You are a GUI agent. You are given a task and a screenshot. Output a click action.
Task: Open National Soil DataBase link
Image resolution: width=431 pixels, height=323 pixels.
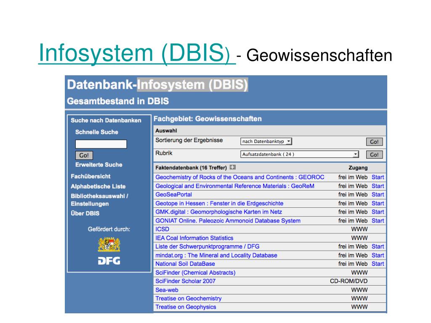pos(185,264)
